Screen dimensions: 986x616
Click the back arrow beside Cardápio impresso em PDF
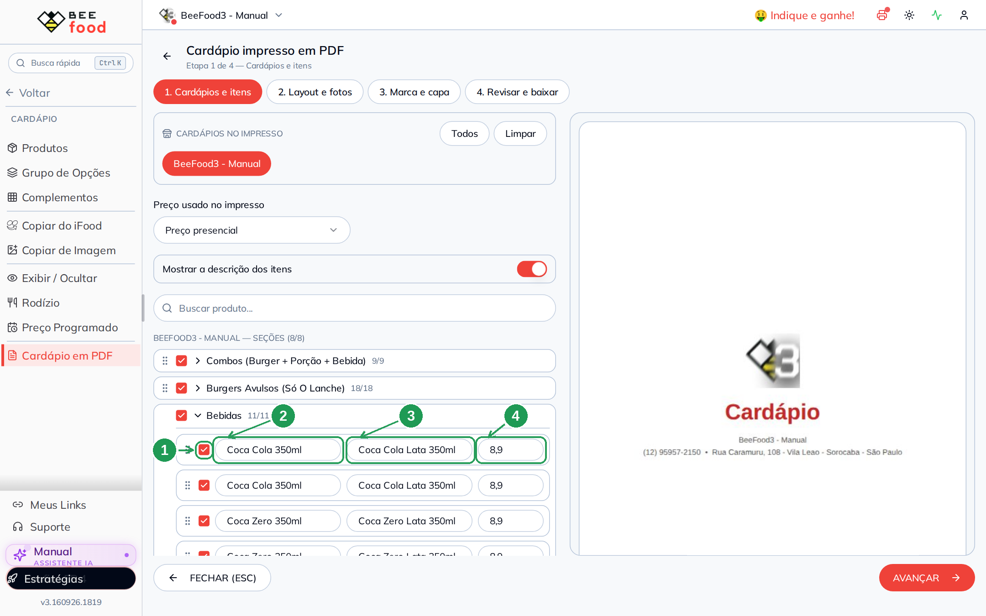click(167, 56)
